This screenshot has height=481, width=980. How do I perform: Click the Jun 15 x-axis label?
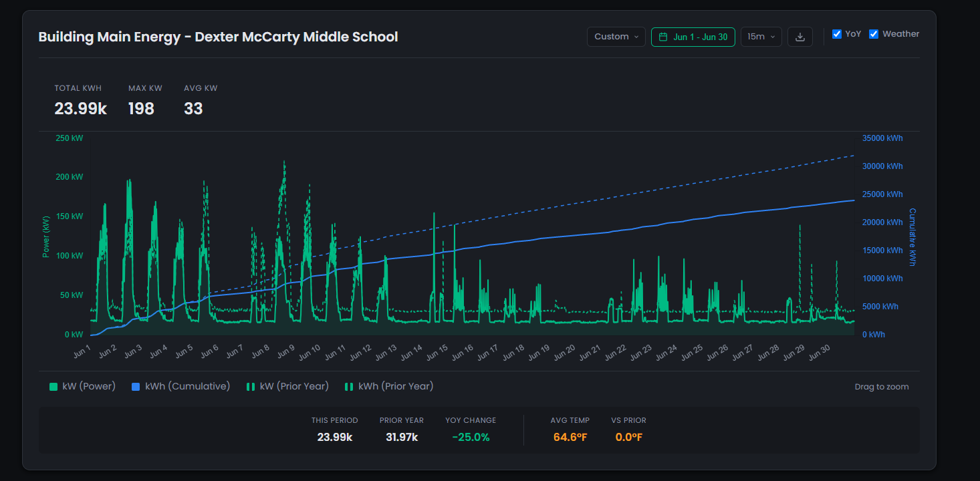click(x=439, y=352)
